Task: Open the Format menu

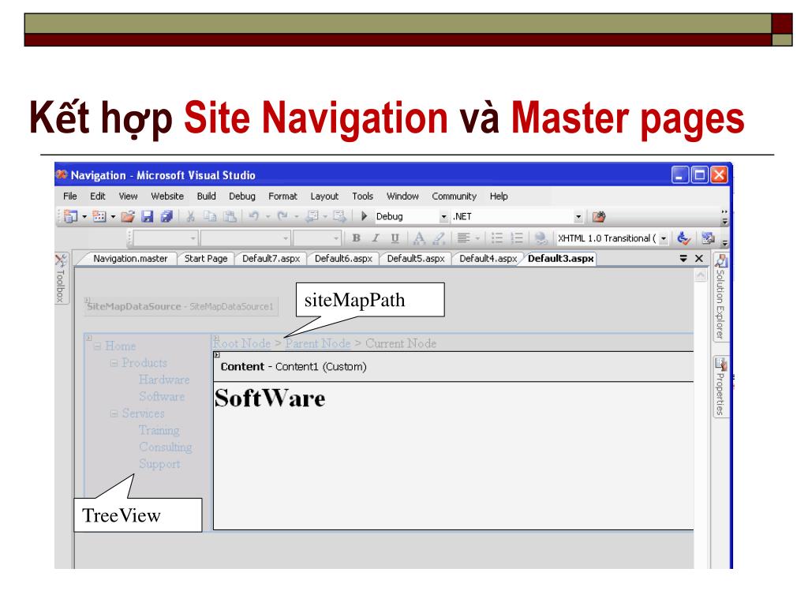Action: pyautogui.click(x=283, y=196)
